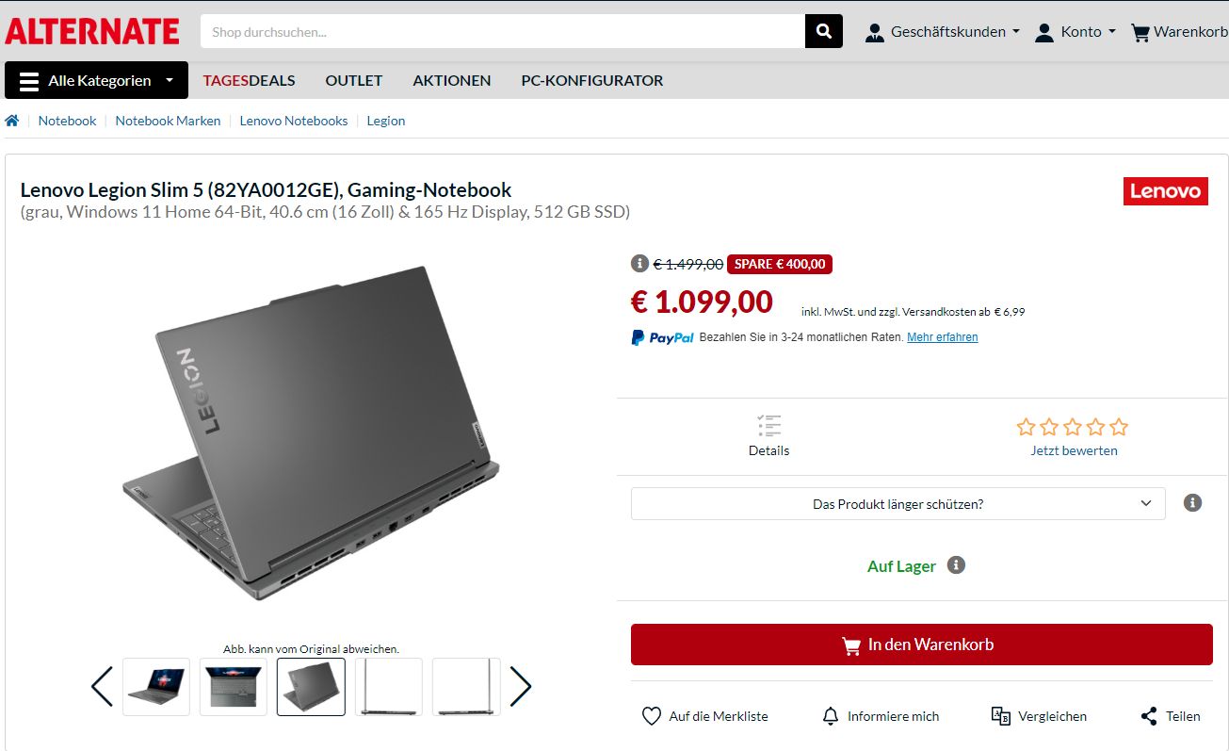
Task: Click the search magnifier button
Action: 823,31
